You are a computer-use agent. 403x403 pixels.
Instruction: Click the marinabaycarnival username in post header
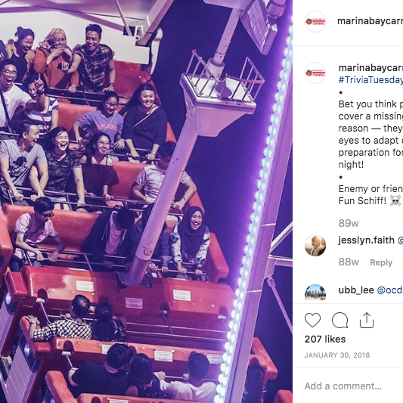[x=370, y=21]
